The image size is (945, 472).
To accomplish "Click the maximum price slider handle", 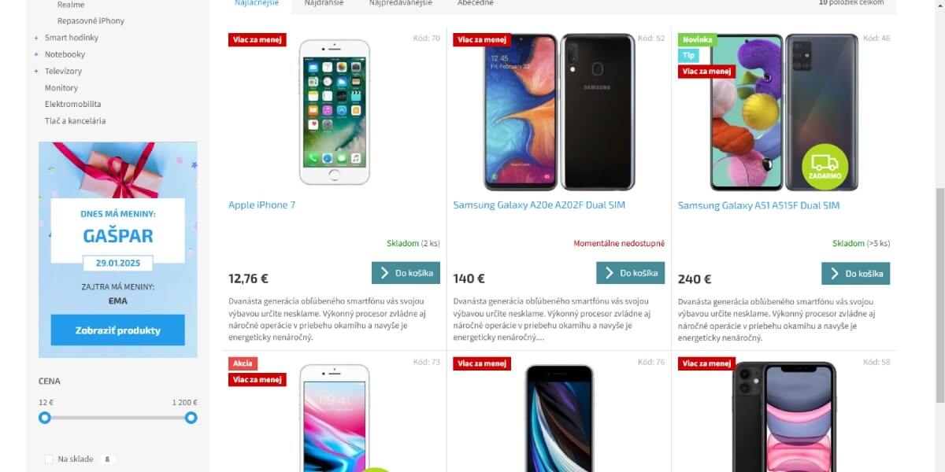I will tap(191, 418).
